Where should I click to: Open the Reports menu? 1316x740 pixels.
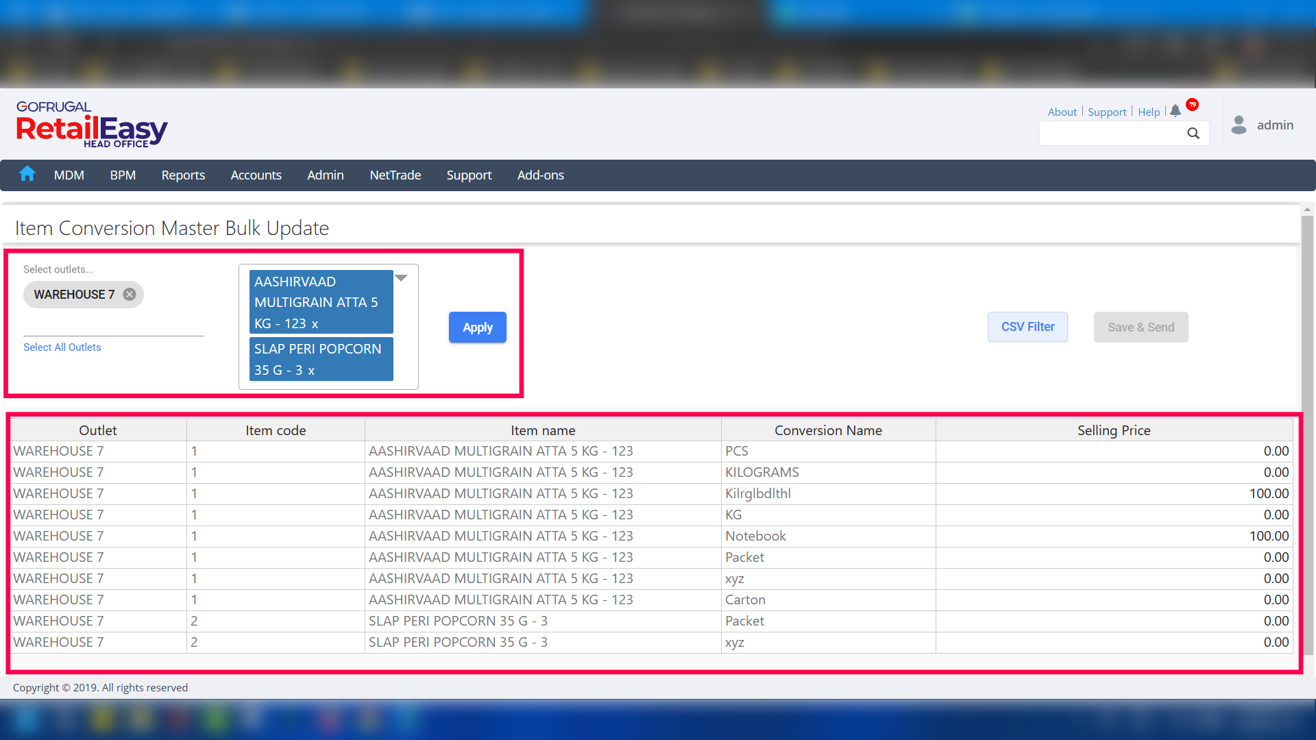coord(183,175)
